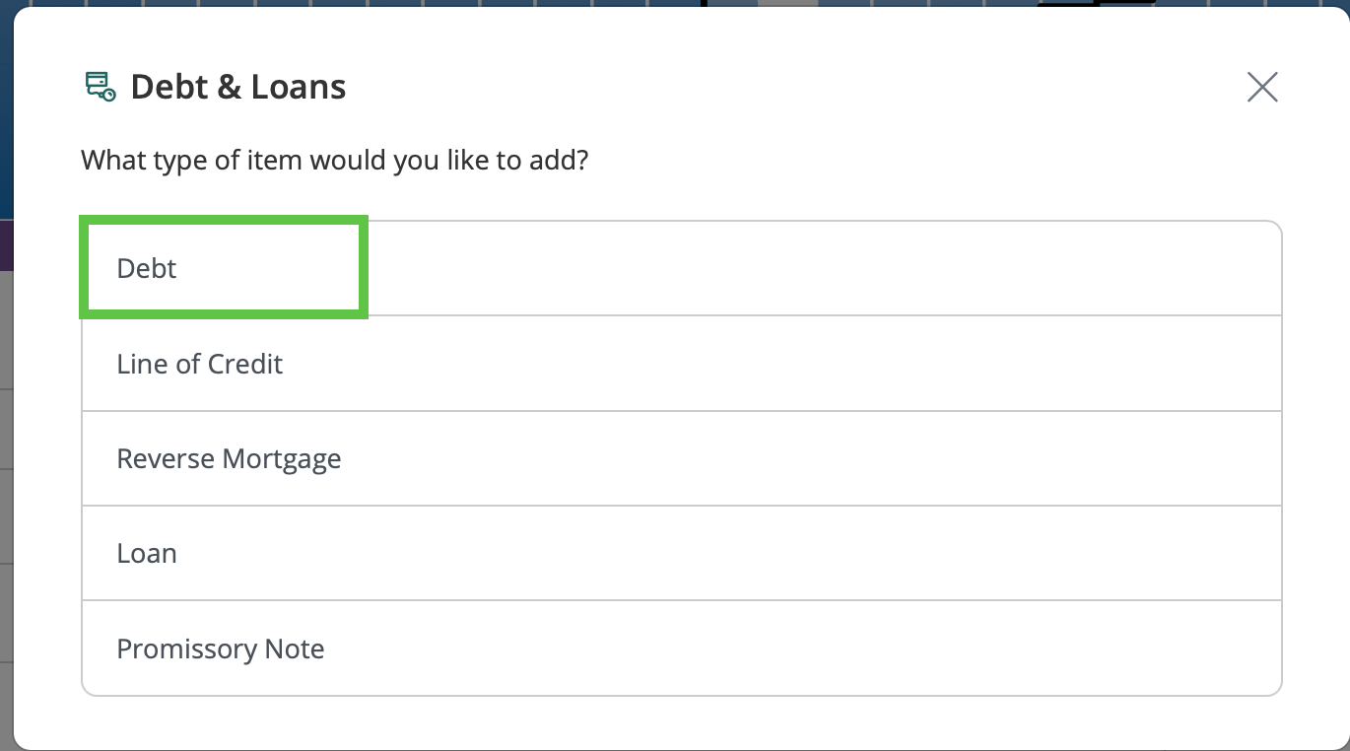The height and width of the screenshot is (751, 1350).
Task: Select the Debt option
Action: [x=682, y=268]
